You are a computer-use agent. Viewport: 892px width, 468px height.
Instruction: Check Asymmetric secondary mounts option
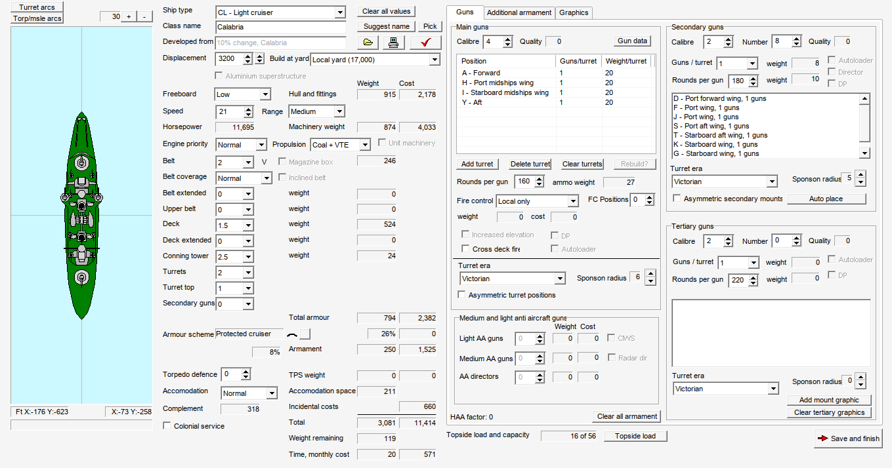[677, 199]
